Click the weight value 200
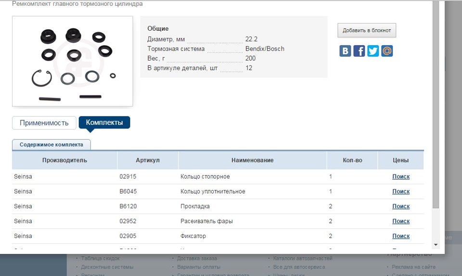The image size is (462, 276). pos(250,58)
